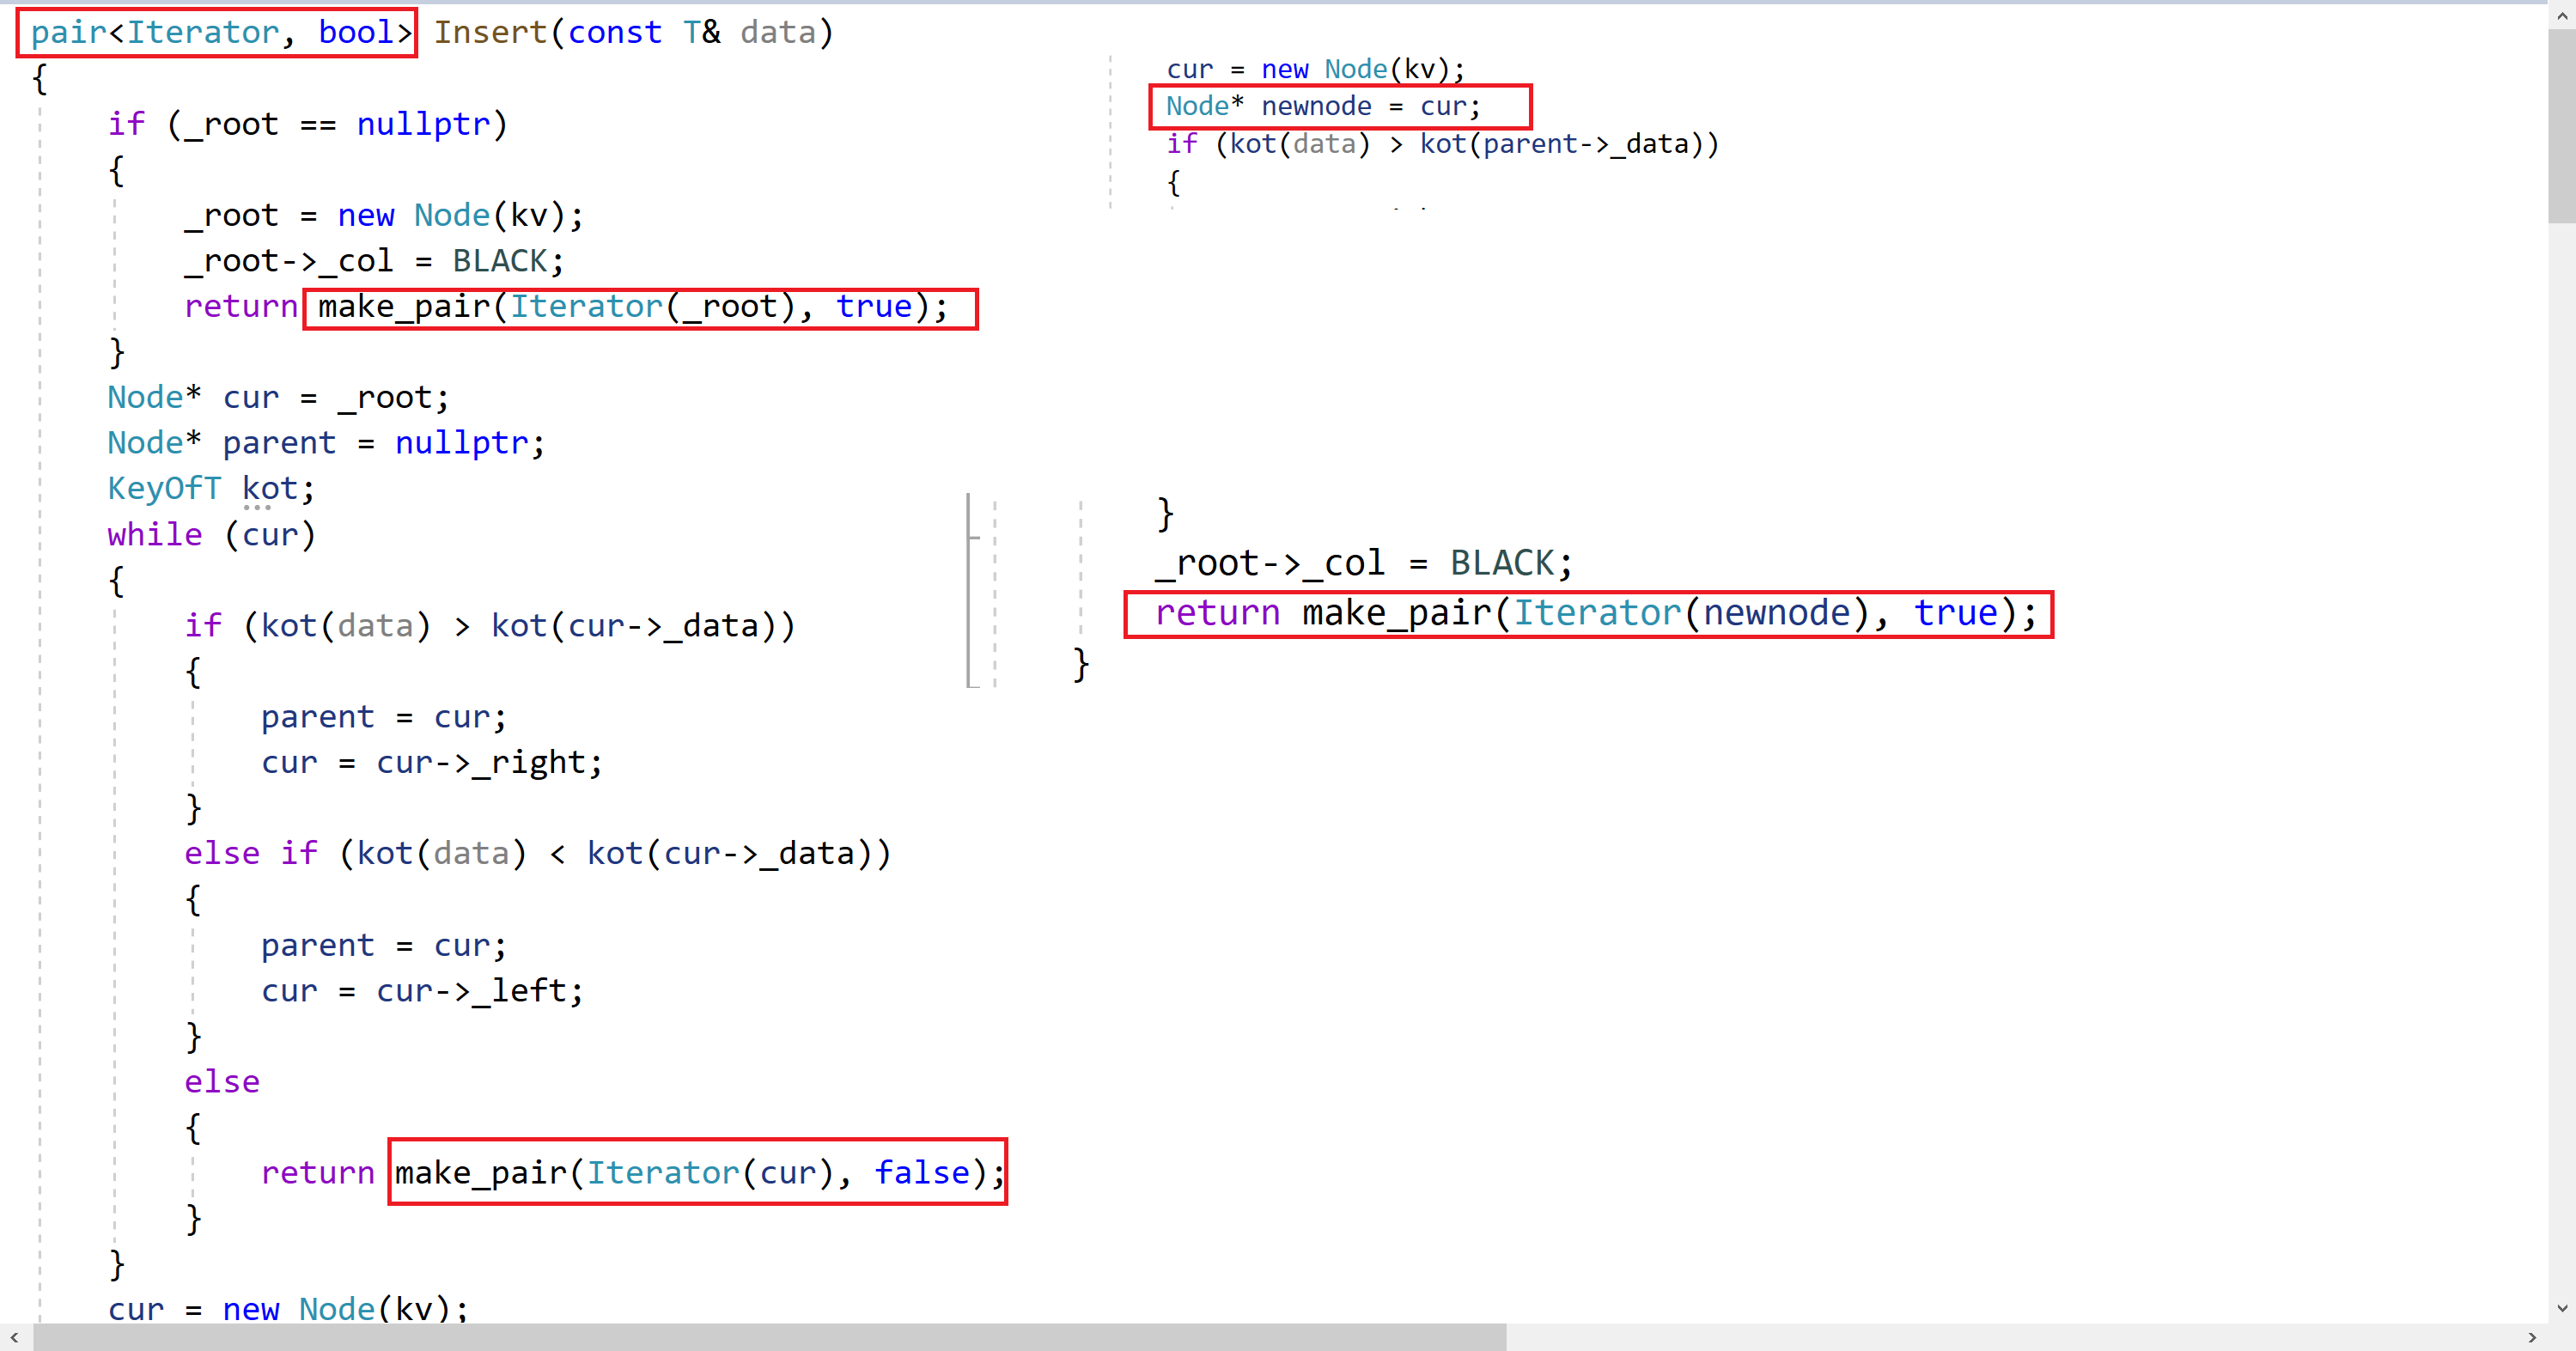
Task: Click '_root = new Node(kv);' line
Action: pos(384,215)
